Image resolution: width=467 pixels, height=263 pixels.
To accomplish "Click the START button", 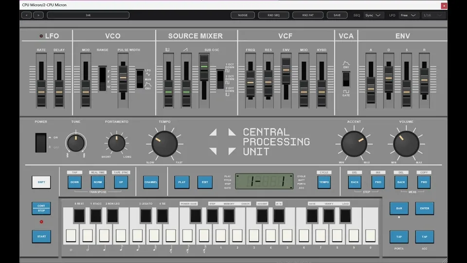I will (x=41, y=237).
